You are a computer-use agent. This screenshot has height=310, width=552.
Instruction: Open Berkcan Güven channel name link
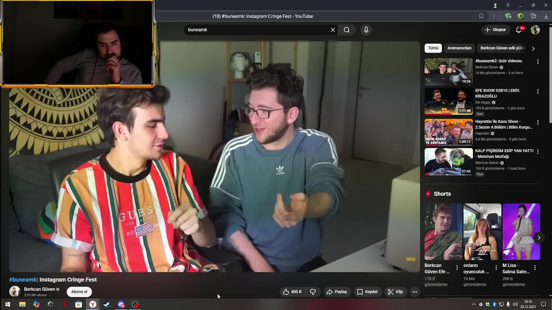(x=40, y=289)
